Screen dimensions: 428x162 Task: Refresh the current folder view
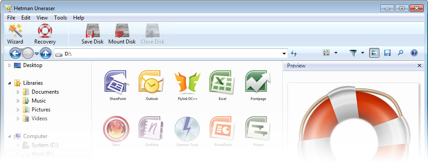point(294,53)
